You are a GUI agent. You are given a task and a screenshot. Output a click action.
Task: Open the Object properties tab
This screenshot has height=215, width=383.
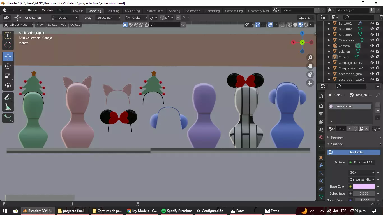(321, 158)
